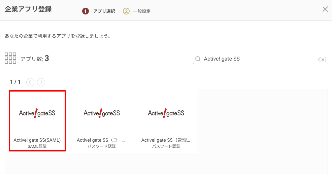Close the 企業アプリ登録 dialog
Viewport: 332px width, 174px height.
point(325,9)
